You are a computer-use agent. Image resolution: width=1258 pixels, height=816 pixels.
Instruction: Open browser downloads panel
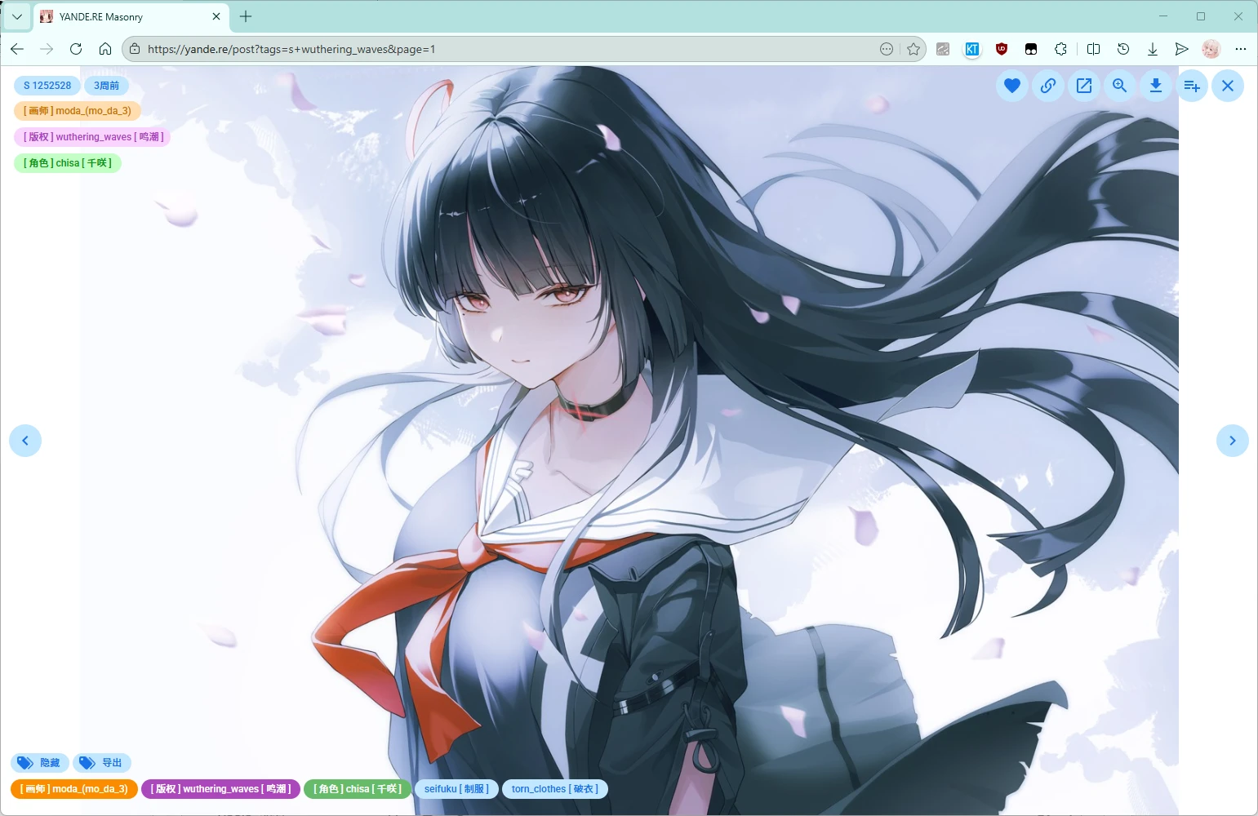[1153, 49]
